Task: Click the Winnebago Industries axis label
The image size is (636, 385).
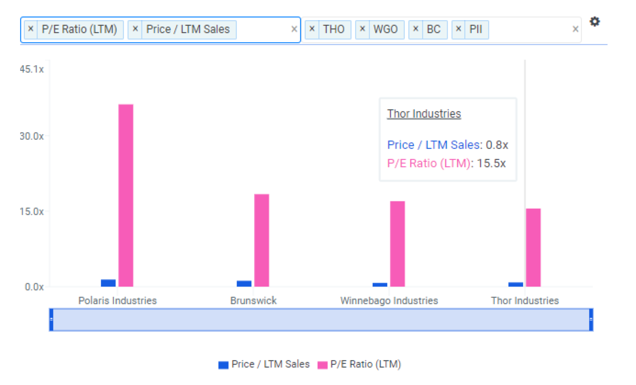Action: click(389, 301)
